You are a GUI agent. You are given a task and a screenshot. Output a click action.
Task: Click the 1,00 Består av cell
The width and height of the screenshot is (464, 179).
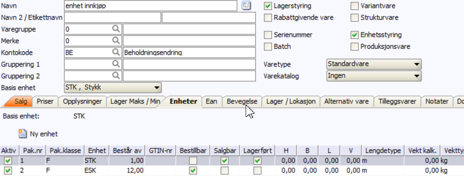tap(127, 161)
